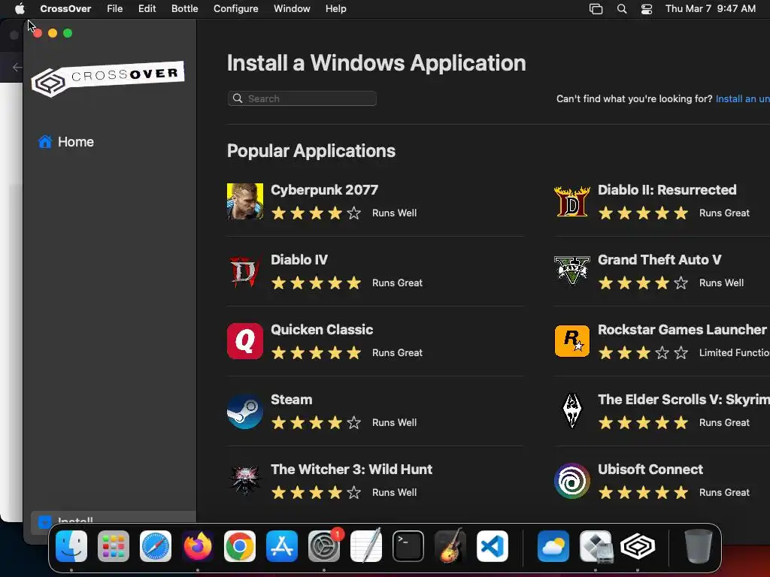
Task: Open Boot Camp Assistant from the Dock
Action: (x=596, y=546)
